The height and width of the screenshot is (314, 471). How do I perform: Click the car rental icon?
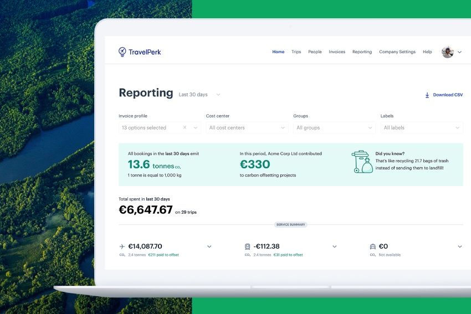pyautogui.click(x=372, y=246)
